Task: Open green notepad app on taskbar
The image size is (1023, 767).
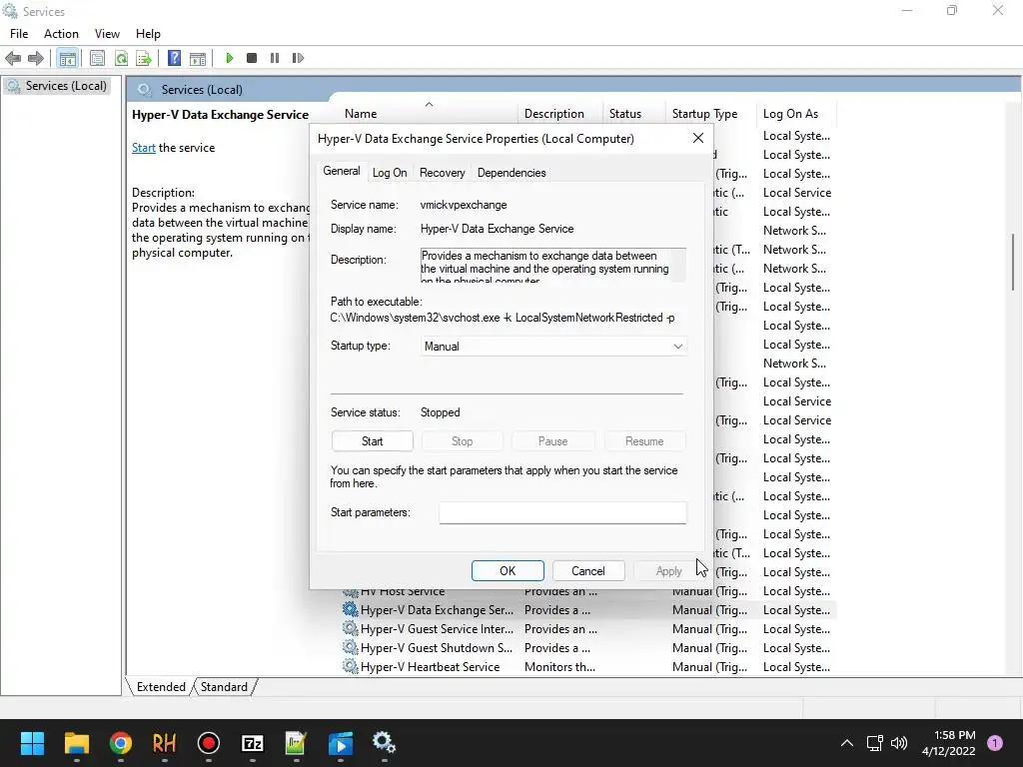Action: point(296,743)
